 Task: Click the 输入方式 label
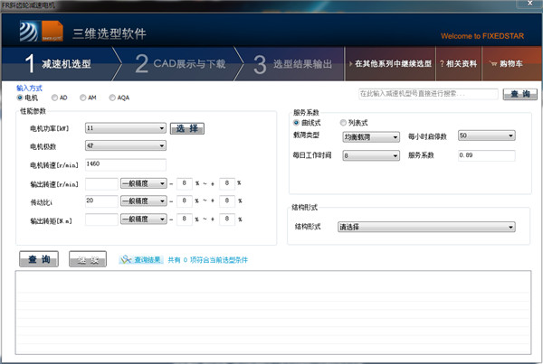29,89
